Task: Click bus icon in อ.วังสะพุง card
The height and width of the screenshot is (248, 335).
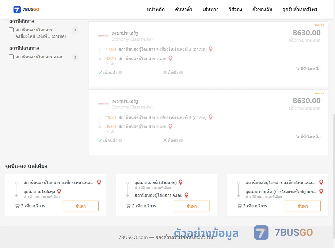Action: [x=17, y=206]
